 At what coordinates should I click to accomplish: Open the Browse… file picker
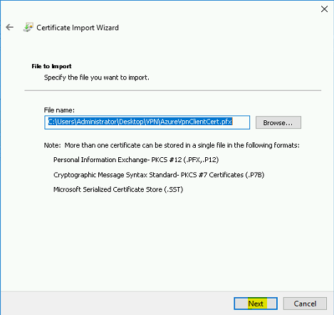(x=278, y=122)
